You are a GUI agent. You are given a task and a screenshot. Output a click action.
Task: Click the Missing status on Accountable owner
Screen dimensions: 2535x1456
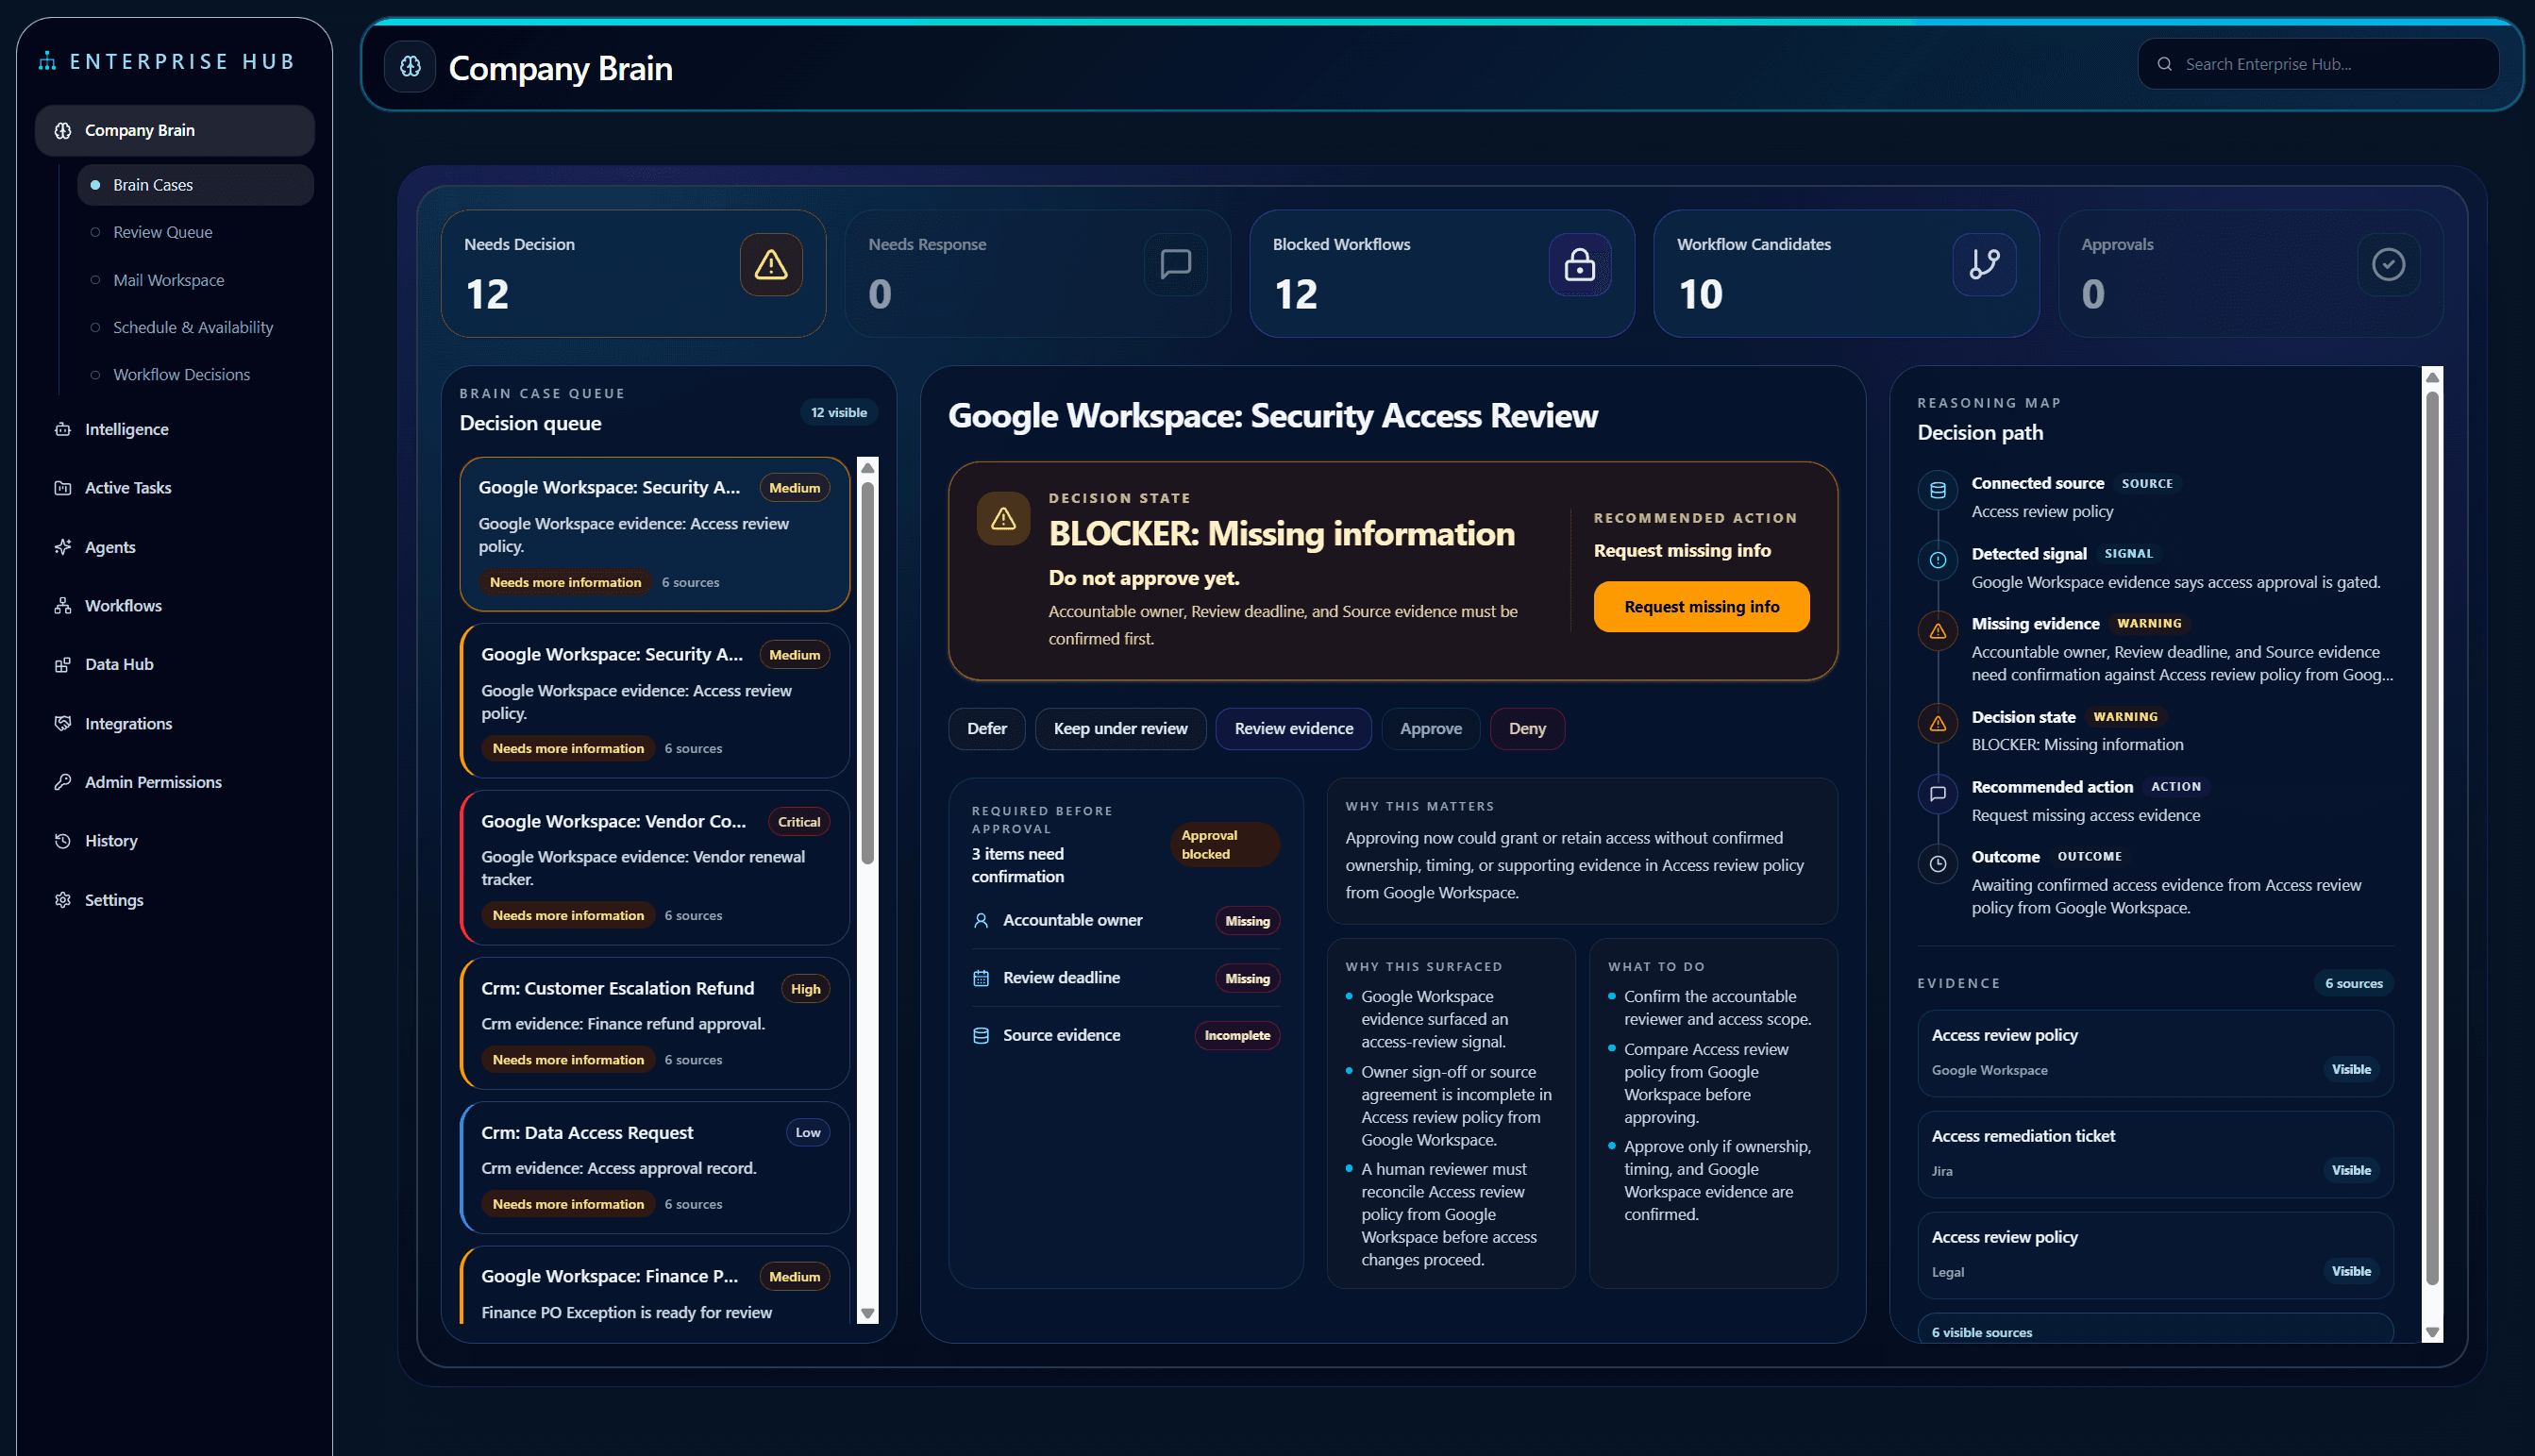point(1247,921)
